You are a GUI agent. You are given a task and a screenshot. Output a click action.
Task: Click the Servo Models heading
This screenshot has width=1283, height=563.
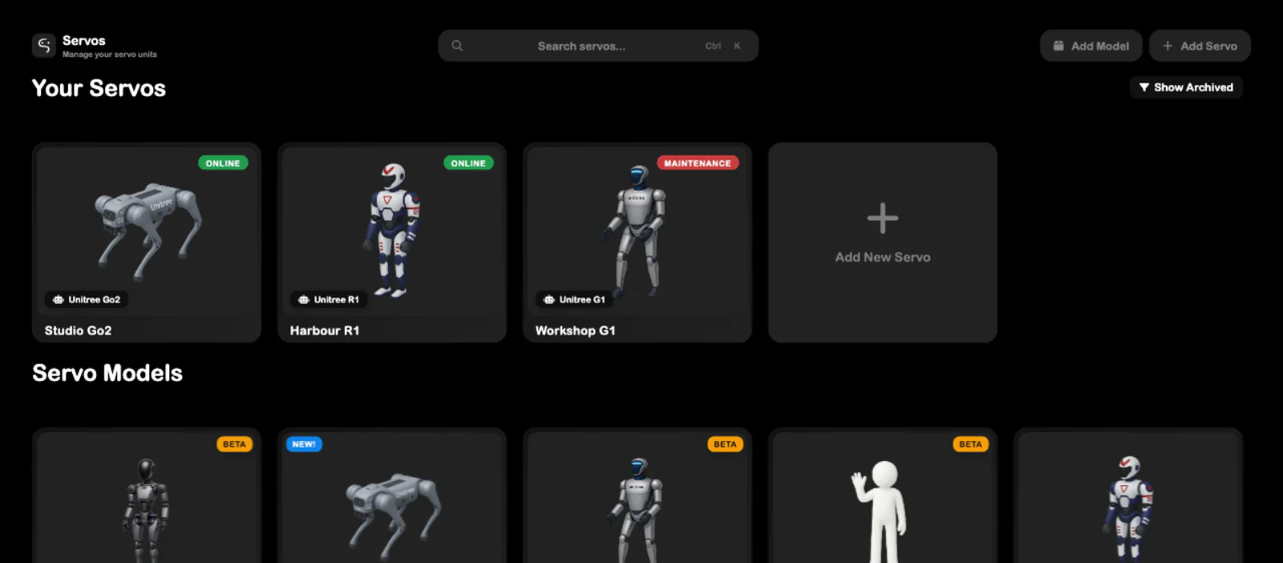point(107,373)
